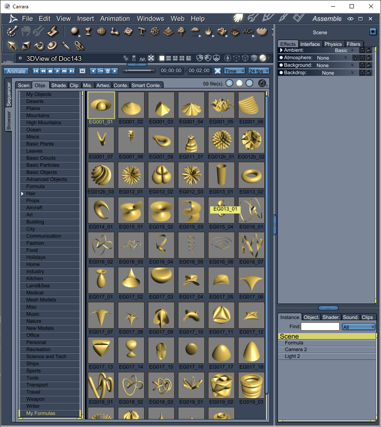
Task: Click the play button in the transport controls
Action: click(x=57, y=71)
